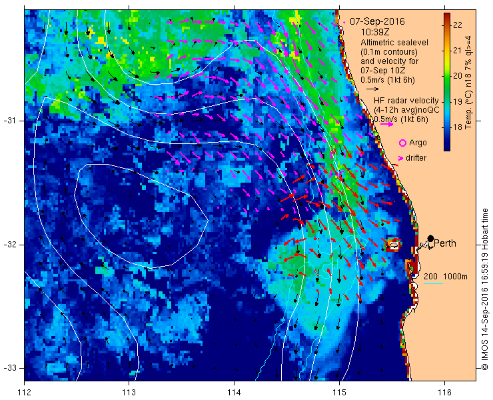The width and height of the screenshot is (493, 400).
Task: Click the magenta drifter legend marker
Action: (400, 158)
